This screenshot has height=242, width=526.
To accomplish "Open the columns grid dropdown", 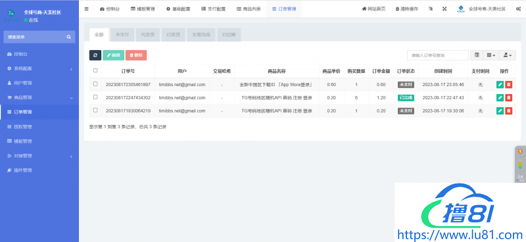I will pos(491,55).
